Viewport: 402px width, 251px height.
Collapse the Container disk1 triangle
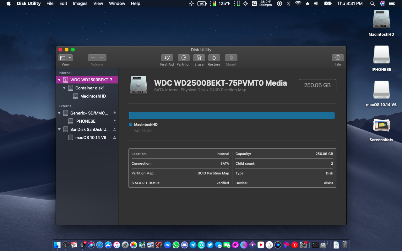[64, 88]
